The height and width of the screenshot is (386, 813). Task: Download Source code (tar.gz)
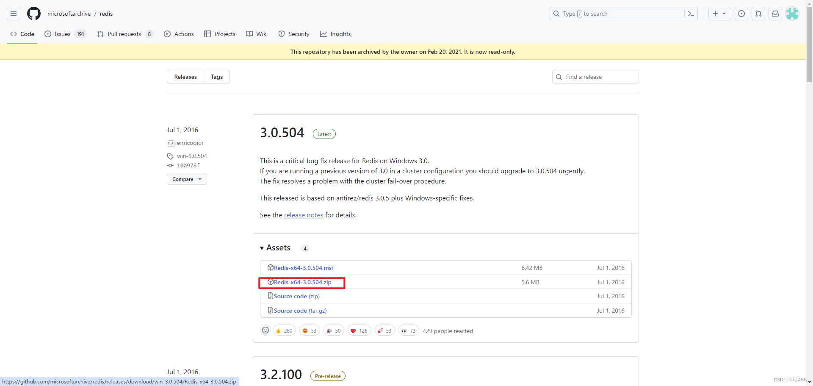300,311
